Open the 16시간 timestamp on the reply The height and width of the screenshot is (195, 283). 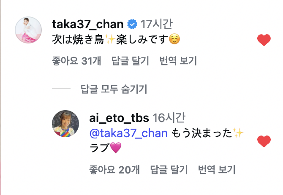(169, 117)
